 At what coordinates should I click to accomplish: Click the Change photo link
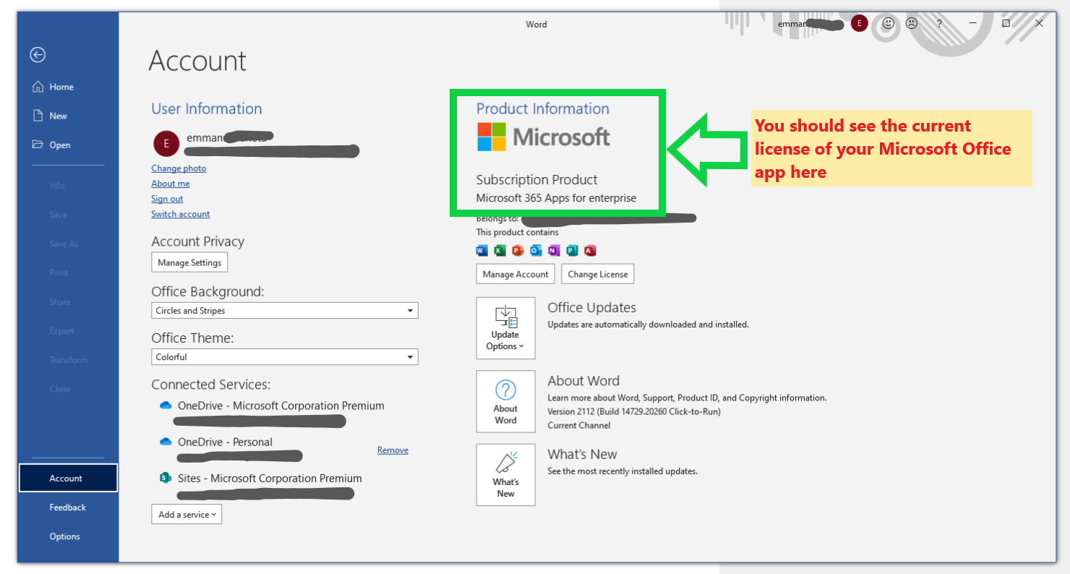(179, 168)
